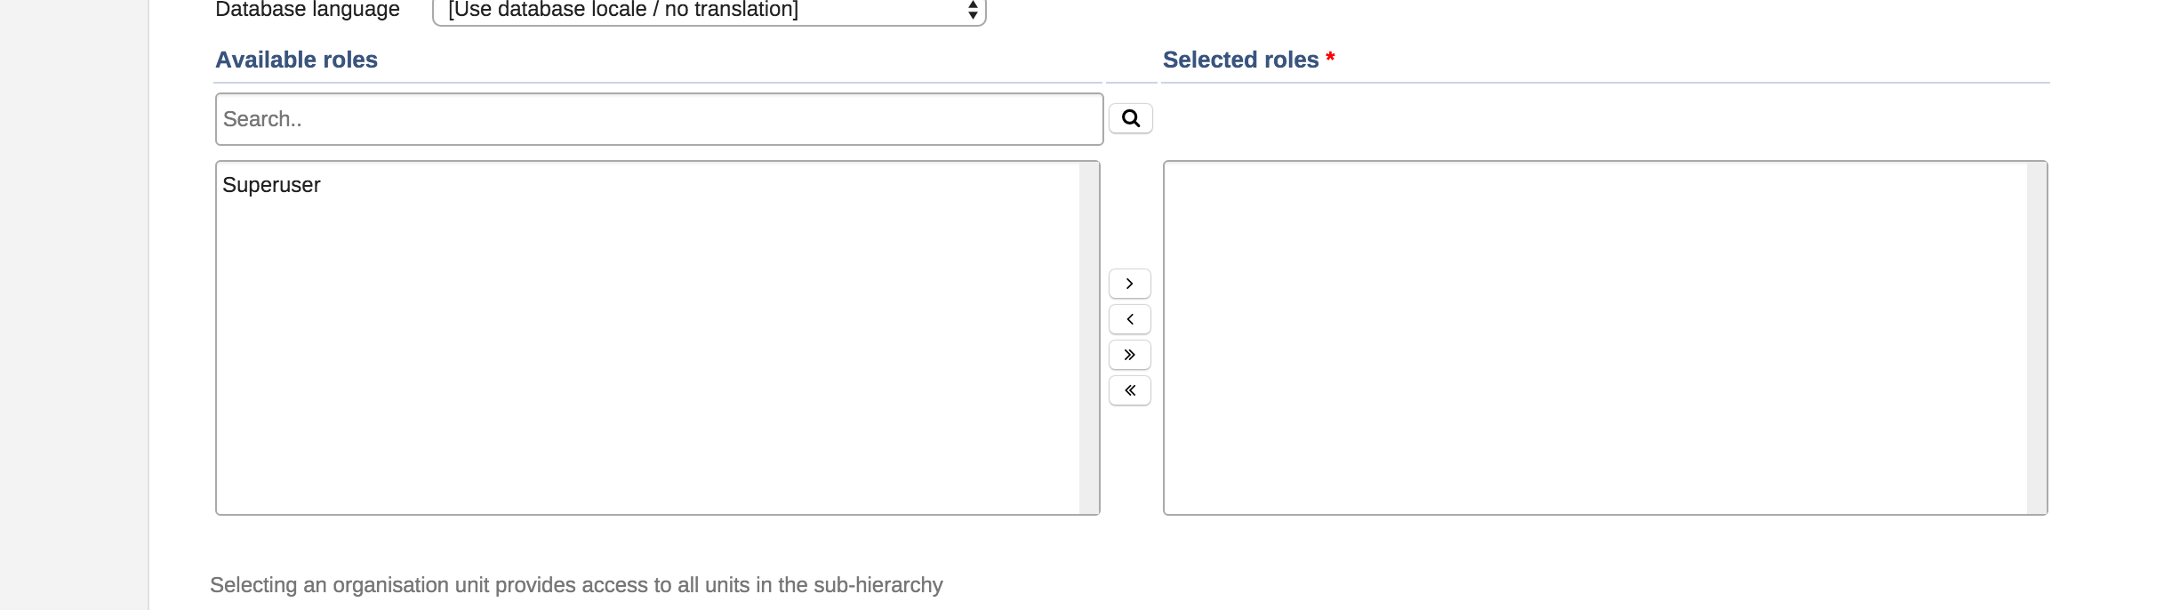Click the Available roles heading
The width and height of the screenshot is (2164, 610).
[296, 60]
